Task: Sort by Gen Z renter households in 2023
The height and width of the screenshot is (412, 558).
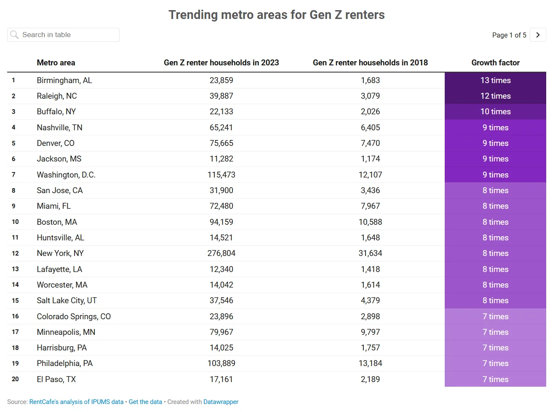Action: tap(221, 62)
